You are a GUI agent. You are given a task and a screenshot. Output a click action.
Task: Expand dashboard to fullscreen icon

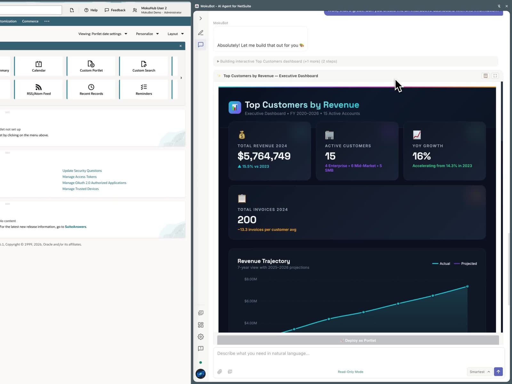(x=495, y=76)
